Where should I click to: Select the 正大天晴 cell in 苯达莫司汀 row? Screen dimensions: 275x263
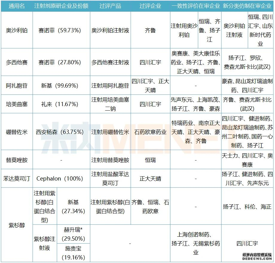point(150,178)
